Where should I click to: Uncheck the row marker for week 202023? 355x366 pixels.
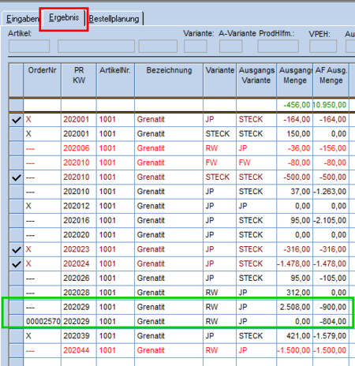point(17,249)
